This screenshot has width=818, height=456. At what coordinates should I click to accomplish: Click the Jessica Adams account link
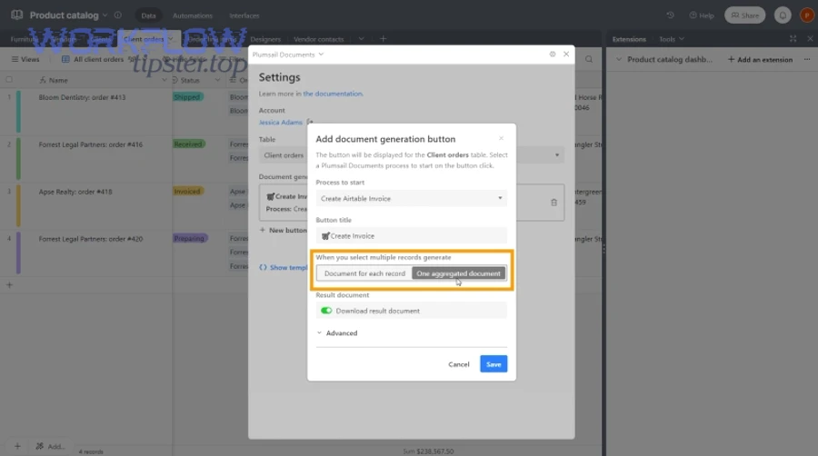[280, 122]
